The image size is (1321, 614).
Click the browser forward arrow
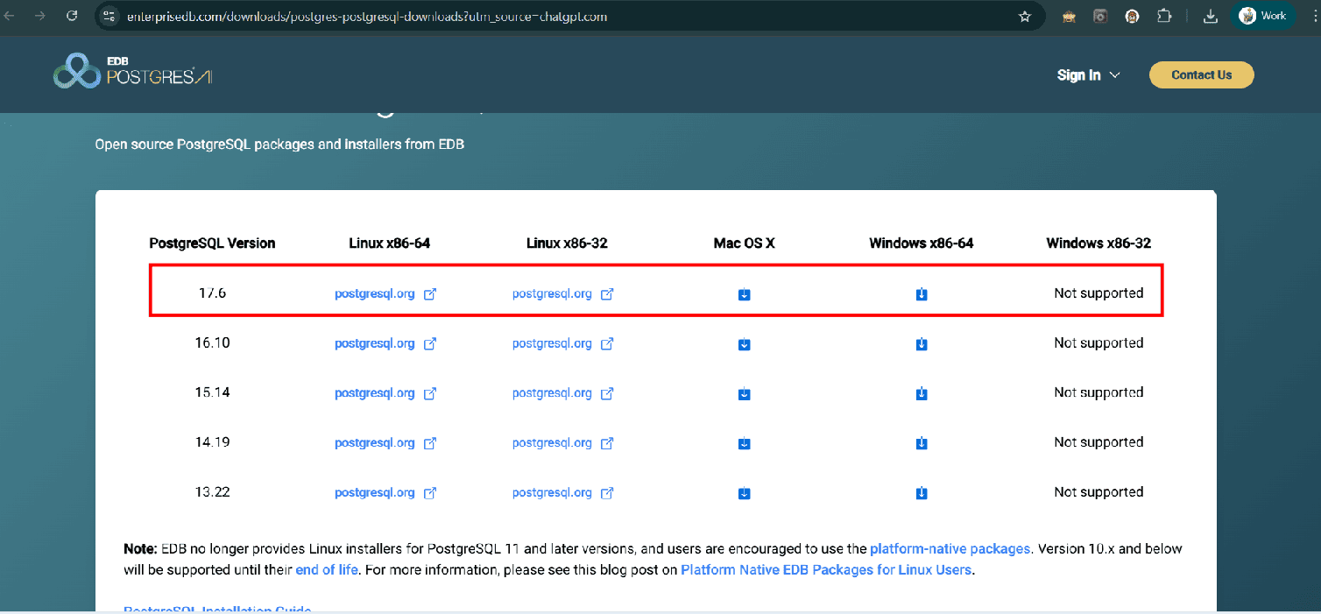coord(39,16)
